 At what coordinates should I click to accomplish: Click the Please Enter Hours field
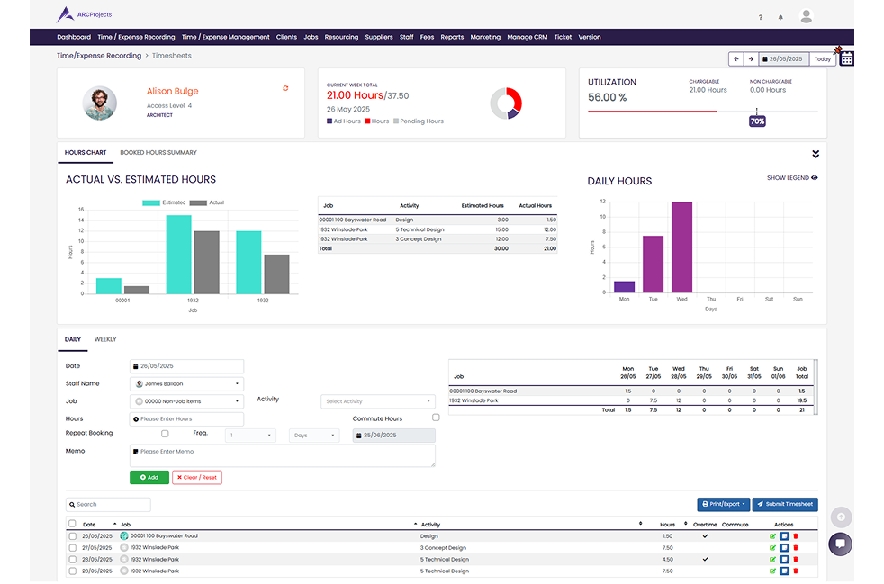pyautogui.click(x=187, y=419)
